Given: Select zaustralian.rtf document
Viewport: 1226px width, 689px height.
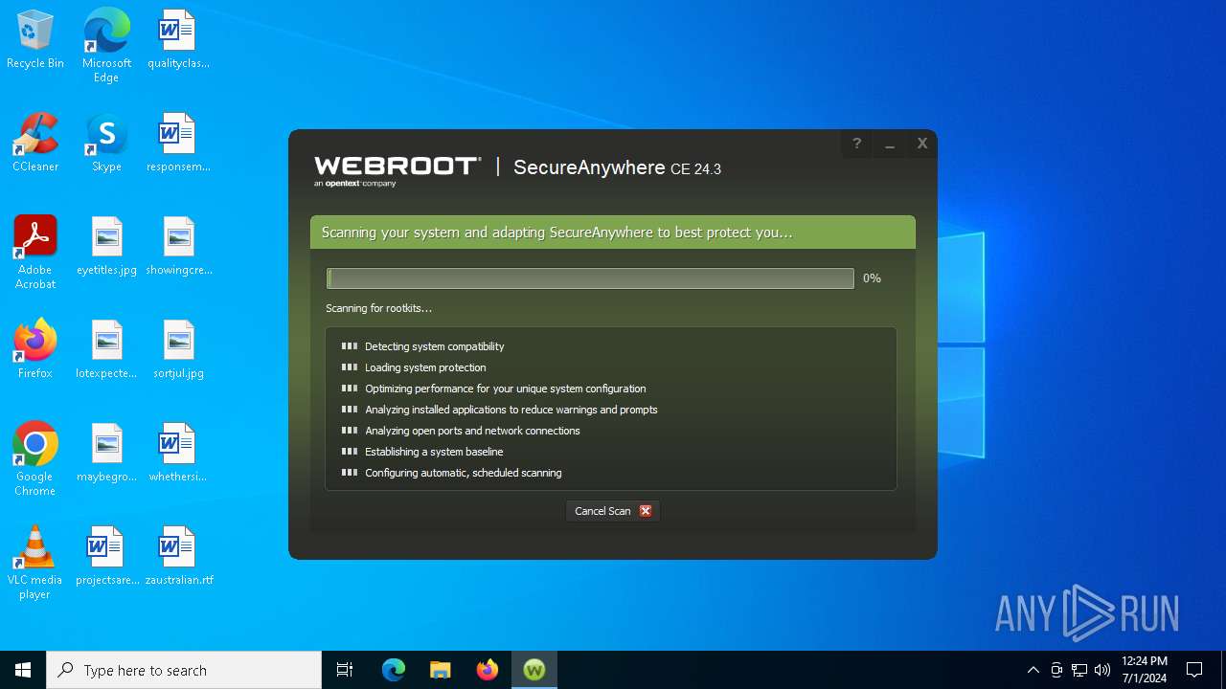Looking at the screenshot, I should click(178, 557).
